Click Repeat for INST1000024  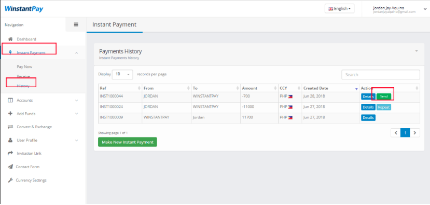[384, 107]
